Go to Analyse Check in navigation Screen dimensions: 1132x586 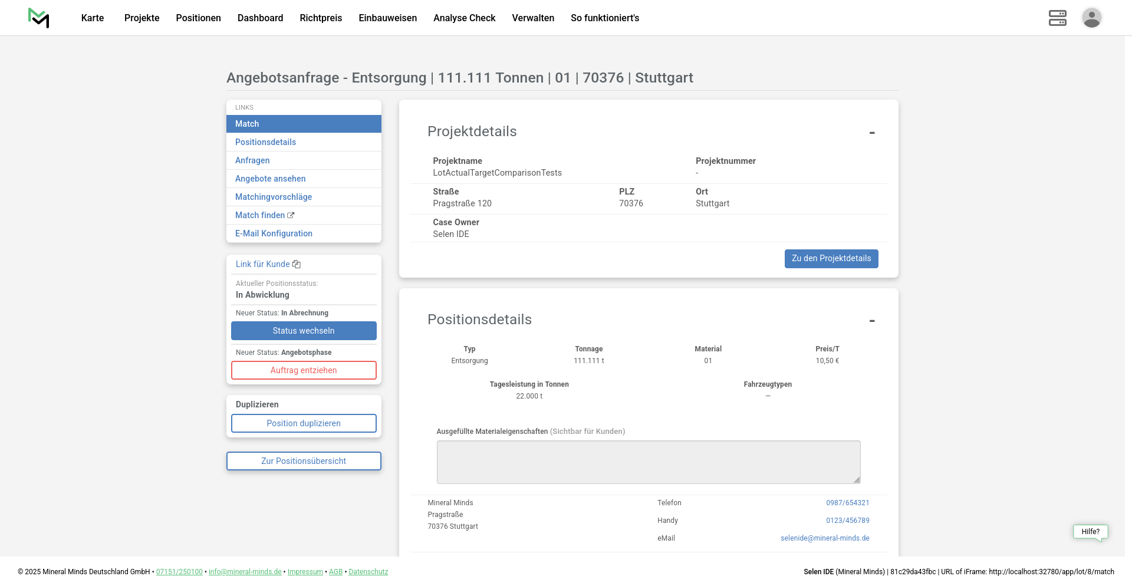pos(464,18)
